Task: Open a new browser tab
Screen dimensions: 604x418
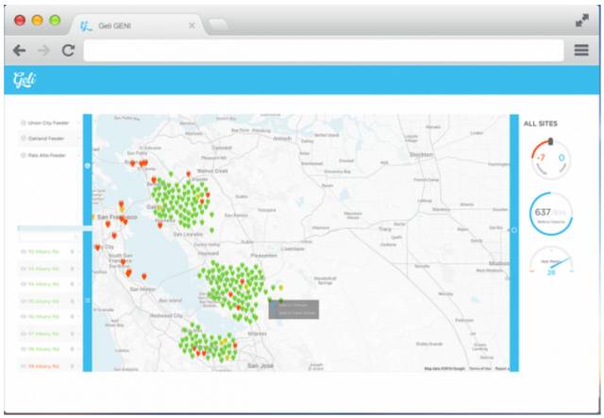Action: tap(219, 25)
